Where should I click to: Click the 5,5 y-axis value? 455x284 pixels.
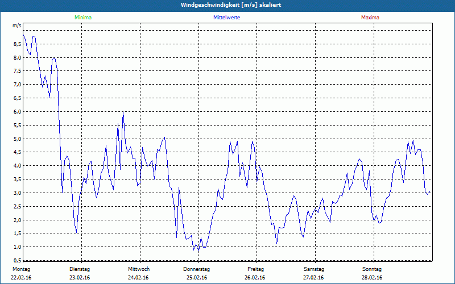tap(17, 125)
